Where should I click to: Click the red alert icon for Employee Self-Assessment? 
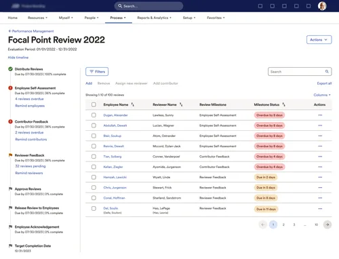coord(10,88)
